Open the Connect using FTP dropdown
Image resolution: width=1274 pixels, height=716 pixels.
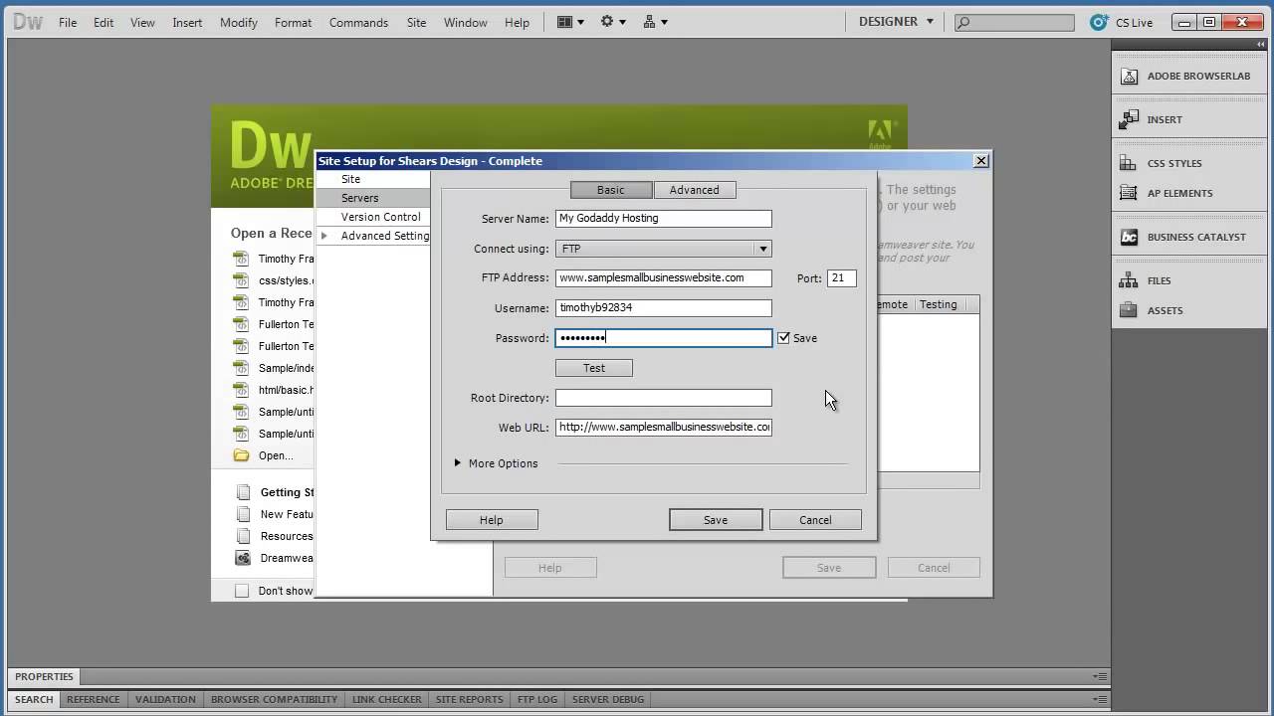pos(663,249)
